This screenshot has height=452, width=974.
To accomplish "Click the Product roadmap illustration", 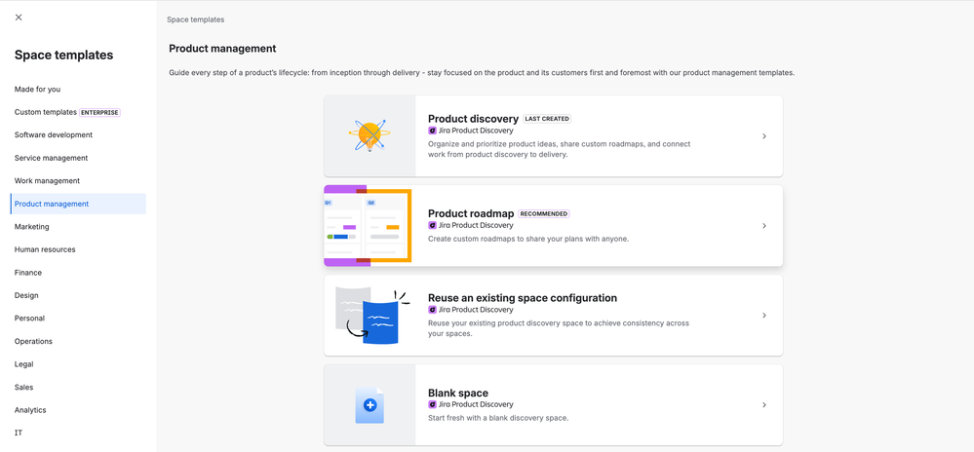I will pyautogui.click(x=369, y=226).
